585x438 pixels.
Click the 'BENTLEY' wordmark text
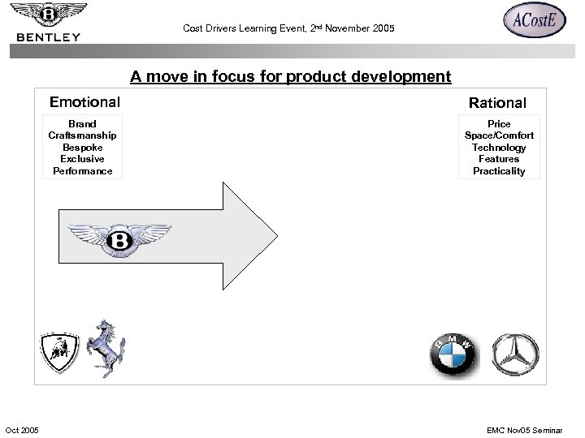[x=49, y=37]
